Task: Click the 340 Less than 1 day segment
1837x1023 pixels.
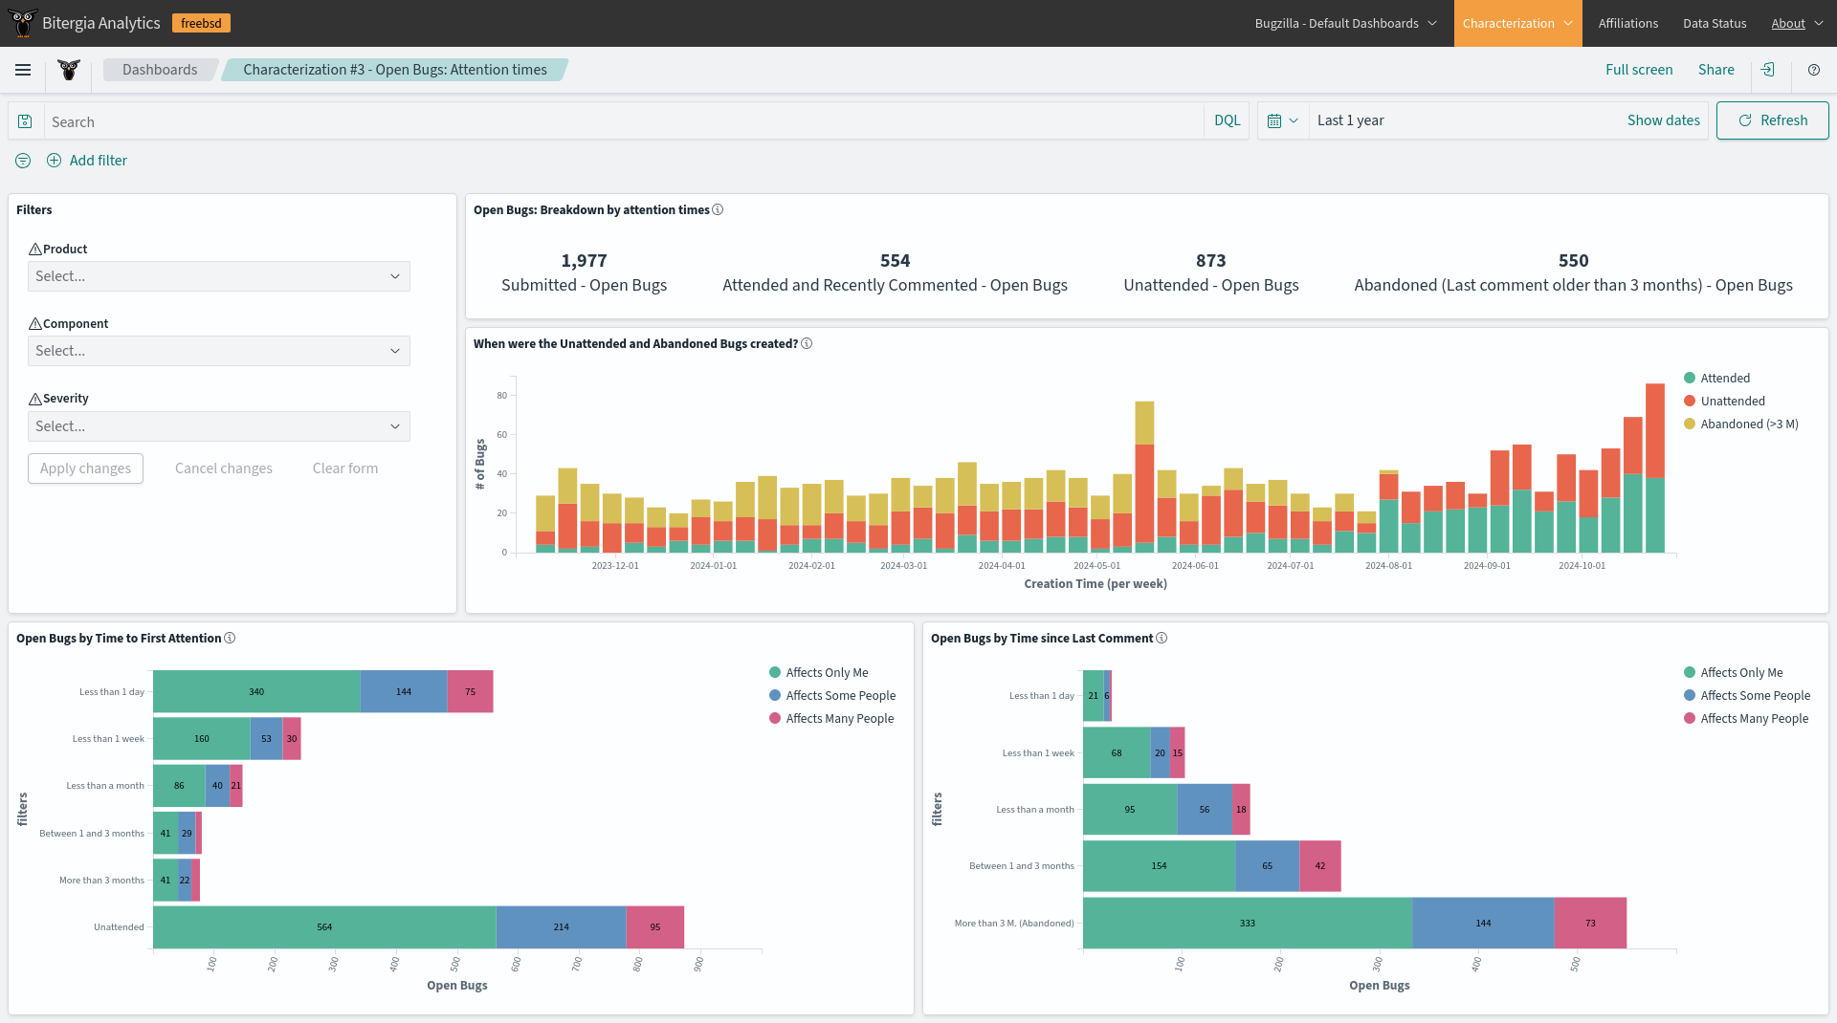Action: coord(256,692)
